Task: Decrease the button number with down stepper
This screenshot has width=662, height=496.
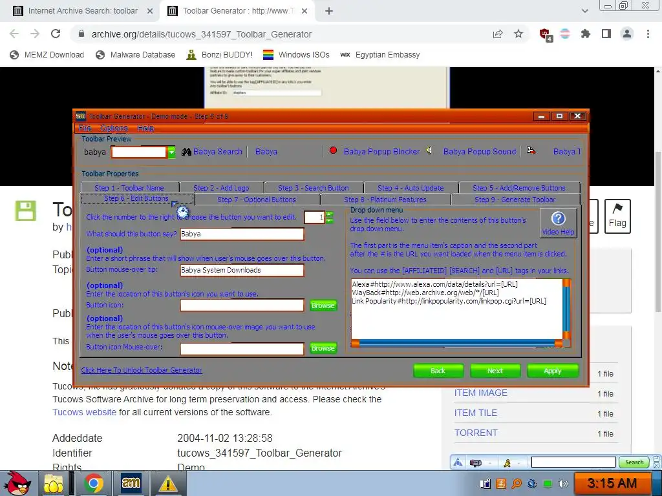Action: click(329, 220)
